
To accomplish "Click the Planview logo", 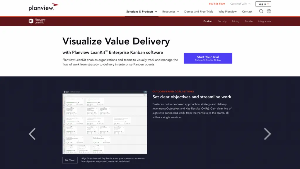I will click(43, 7).
